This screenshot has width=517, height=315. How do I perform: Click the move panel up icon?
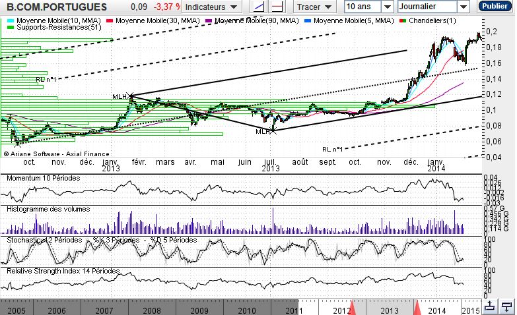[x=490, y=306]
